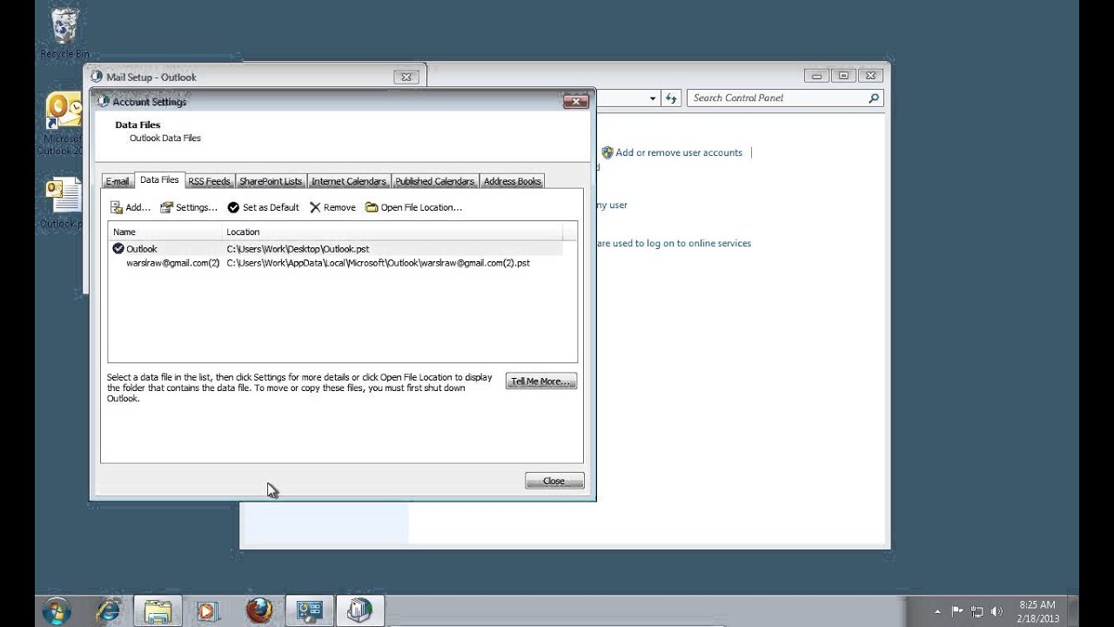Click the Location column header
The image size is (1114, 627).
tap(393, 232)
